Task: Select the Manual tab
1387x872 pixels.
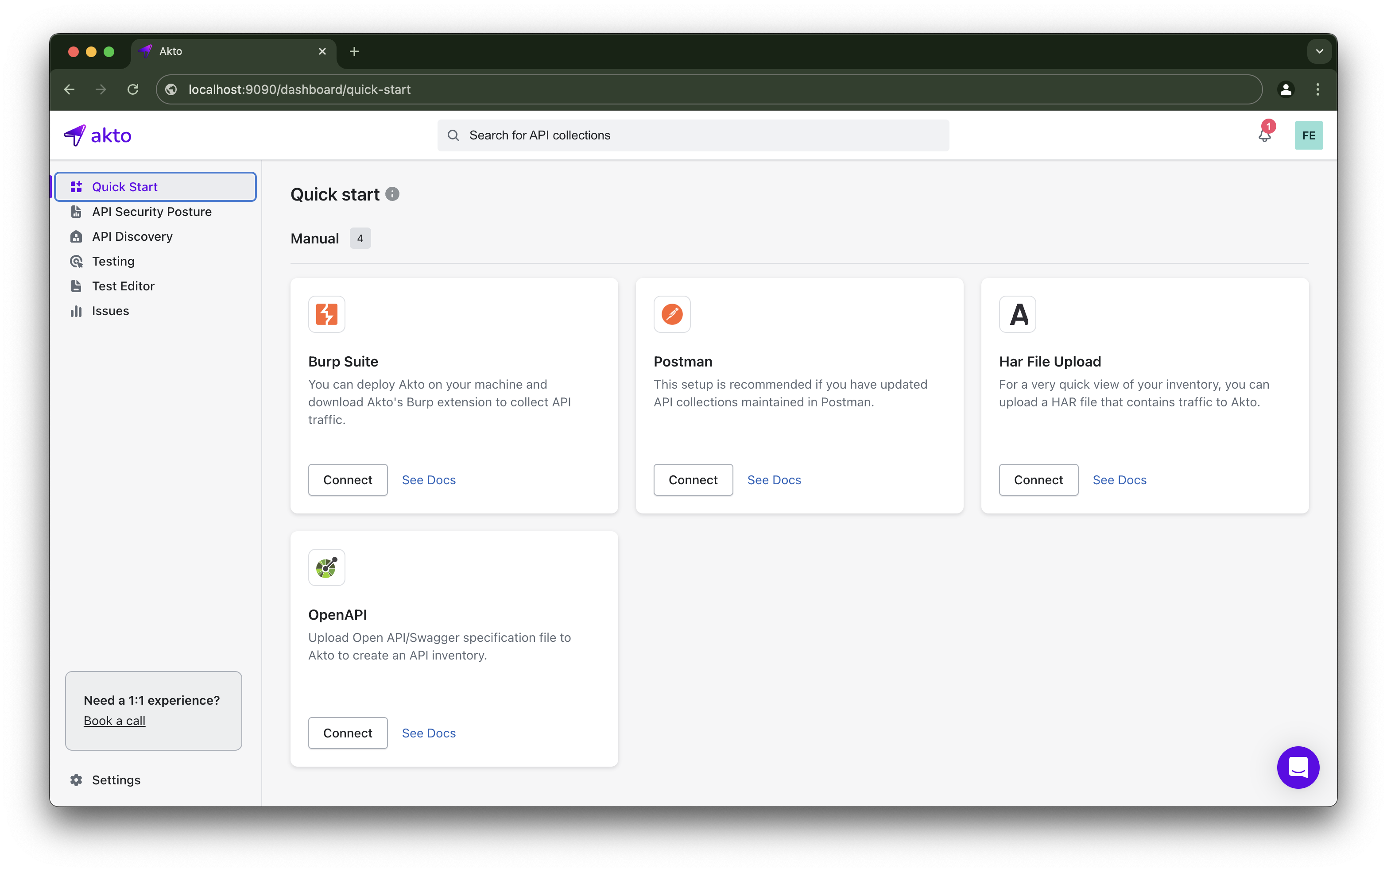Action: [314, 238]
